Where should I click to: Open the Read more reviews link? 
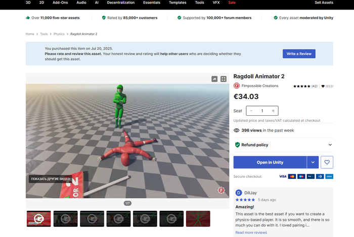tap(251, 232)
